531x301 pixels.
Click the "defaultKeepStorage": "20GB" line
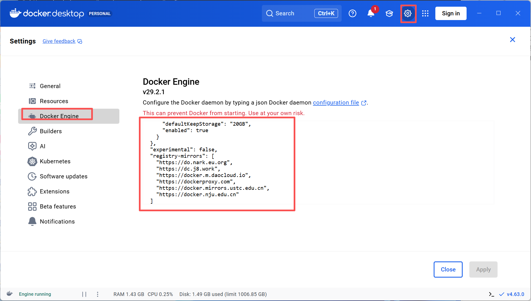click(x=207, y=124)
